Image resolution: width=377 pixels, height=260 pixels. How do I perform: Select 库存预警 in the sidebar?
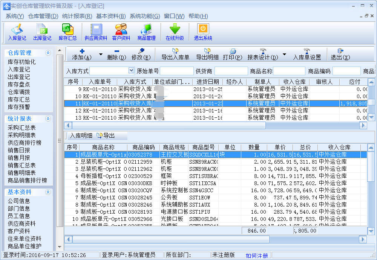(19, 107)
